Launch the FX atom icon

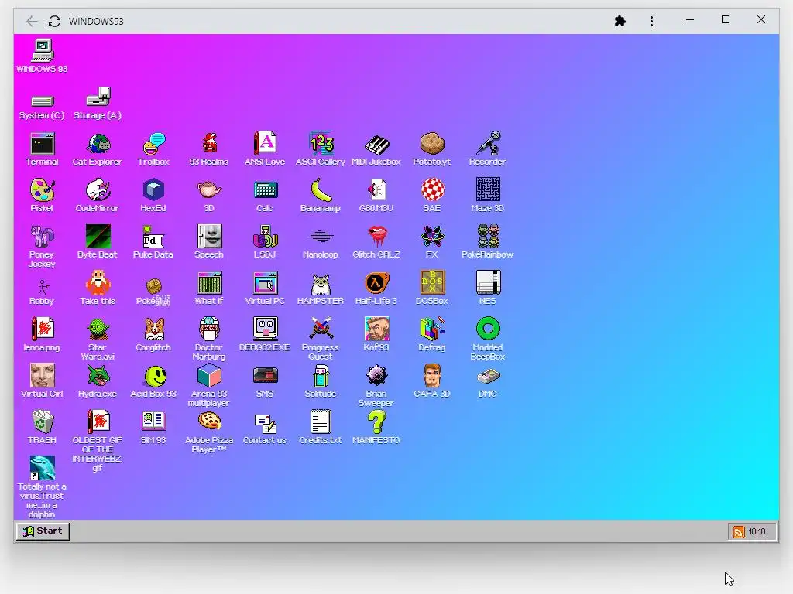point(432,237)
